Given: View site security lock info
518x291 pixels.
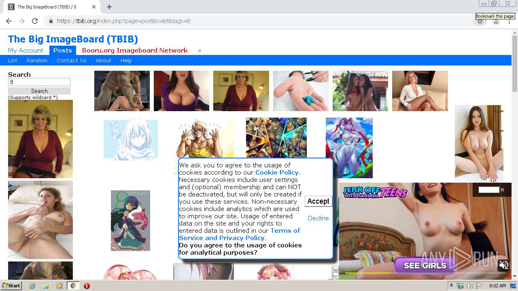Looking at the screenshot, I should [x=51, y=21].
